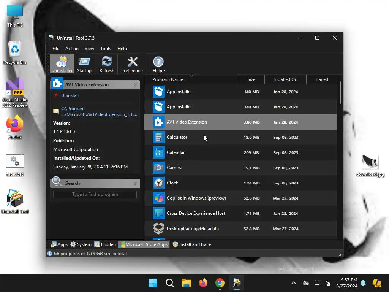389x292 pixels.
Task: Click the Refresh toolbar icon
Action: tap(107, 64)
